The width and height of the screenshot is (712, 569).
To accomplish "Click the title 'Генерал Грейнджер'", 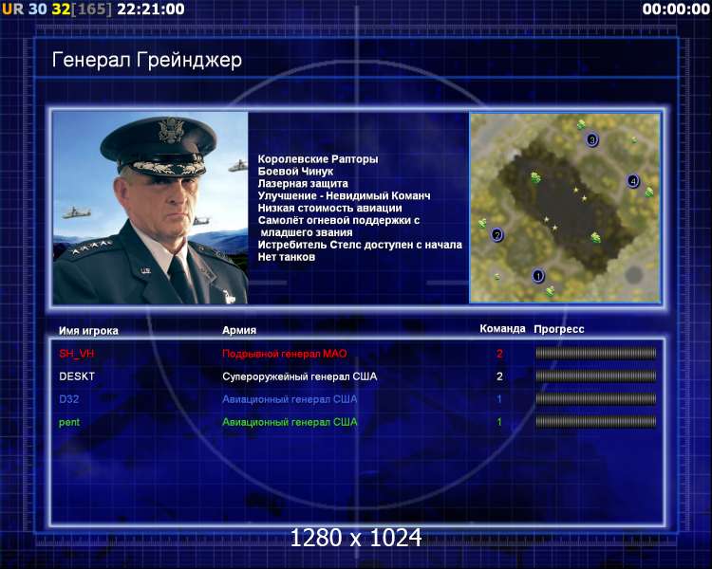I will [x=146, y=61].
